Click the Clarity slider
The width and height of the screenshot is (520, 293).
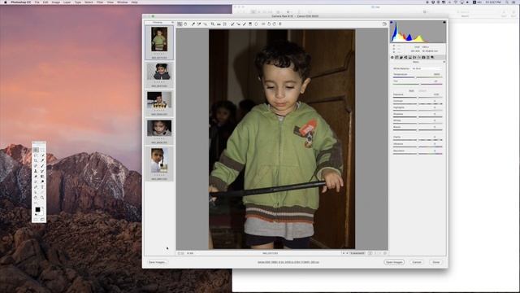[x=418, y=140]
